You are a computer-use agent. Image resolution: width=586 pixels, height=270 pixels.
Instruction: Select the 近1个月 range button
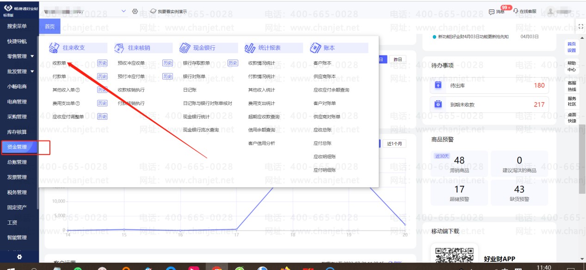coord(395,144)
